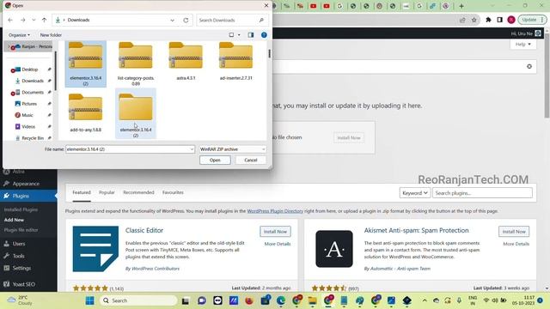The image size is (550, 309).
Task: Go up one folder level
Action: click(x=44, y=20)
